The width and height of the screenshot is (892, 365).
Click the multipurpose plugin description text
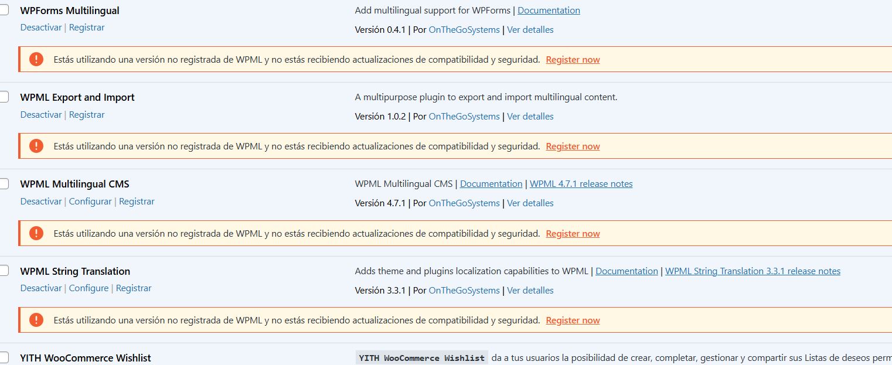tap(486, 97)
